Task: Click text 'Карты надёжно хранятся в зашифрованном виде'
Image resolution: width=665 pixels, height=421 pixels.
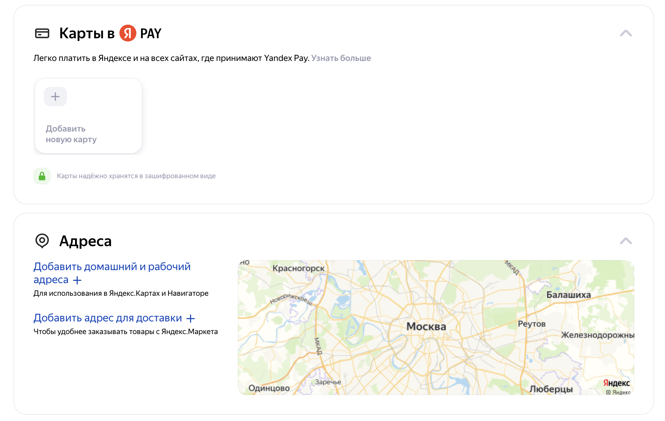Action: point(136,176)
